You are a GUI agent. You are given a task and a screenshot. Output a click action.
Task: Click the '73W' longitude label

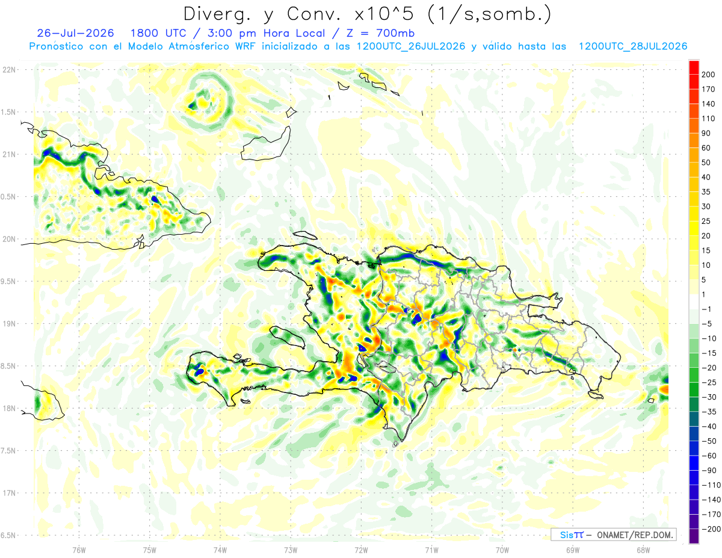click(291, 550)
